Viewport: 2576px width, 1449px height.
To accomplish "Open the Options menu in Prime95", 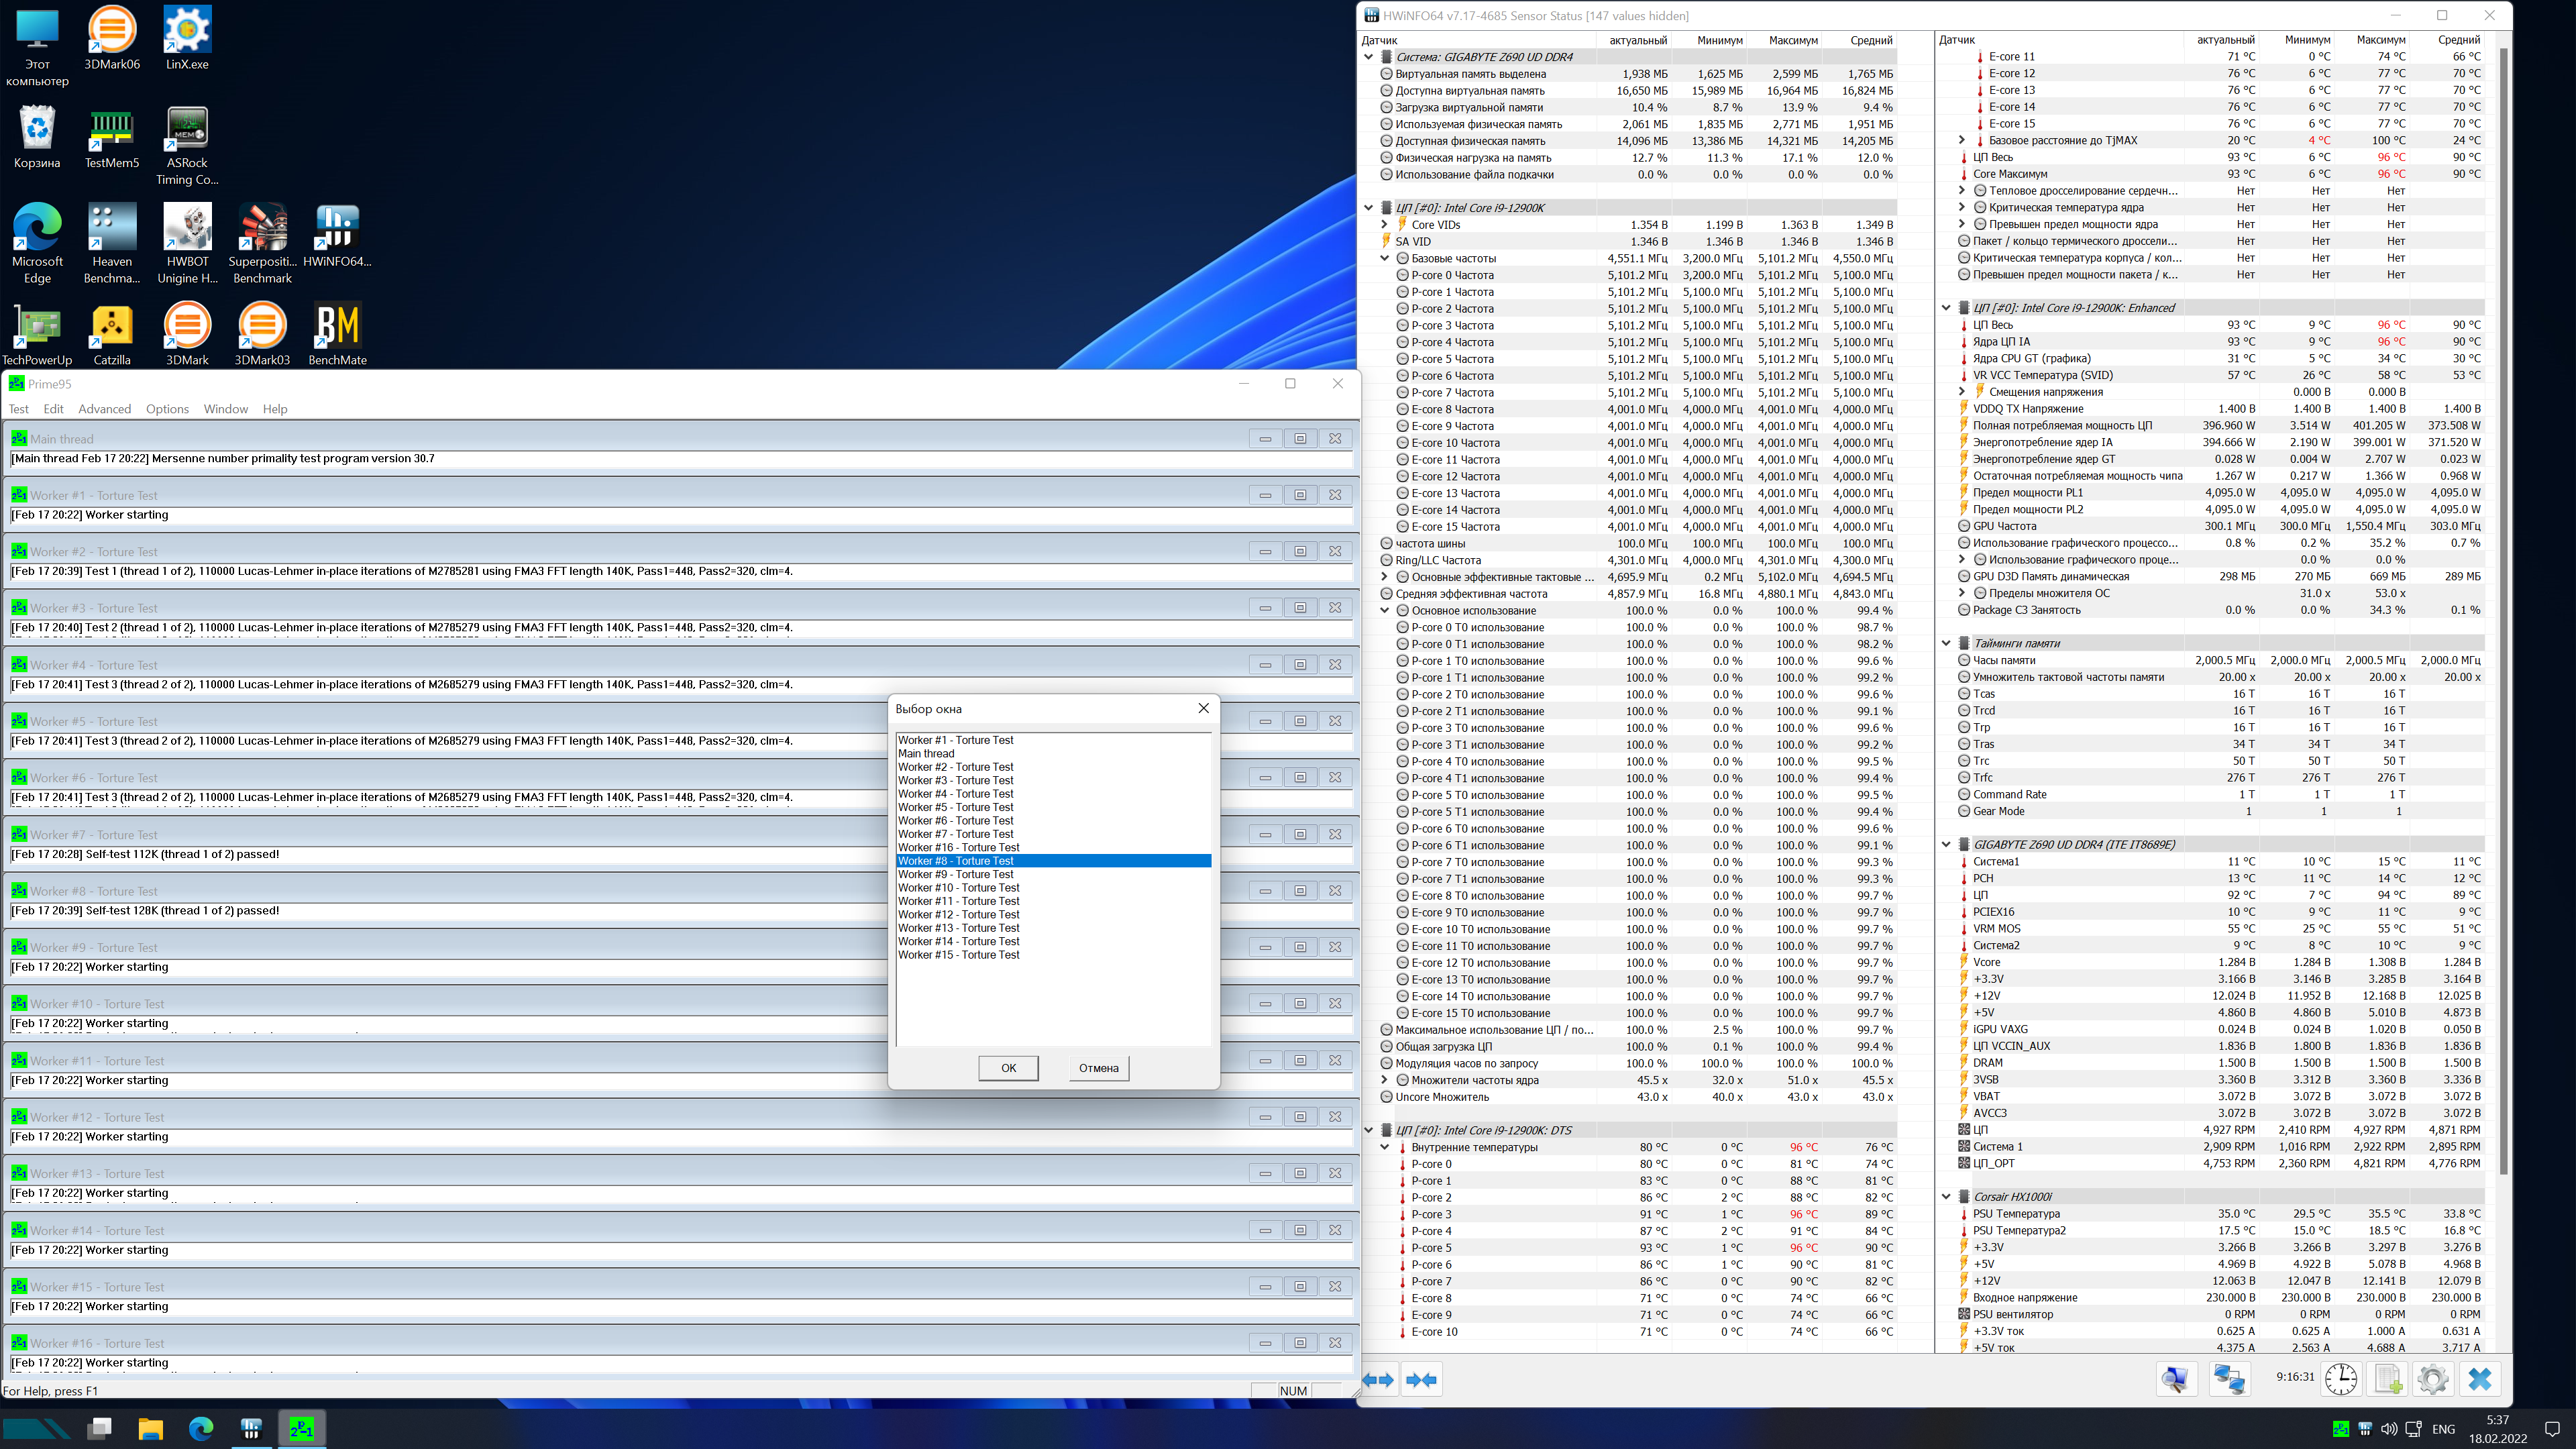I will (167, 409).
